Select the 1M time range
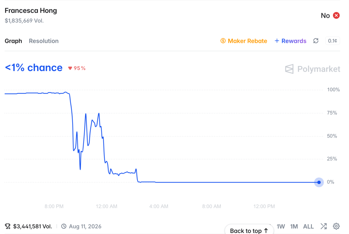 (x=294, y=227)
